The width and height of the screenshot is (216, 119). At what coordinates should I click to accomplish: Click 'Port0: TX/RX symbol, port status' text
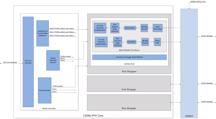[62, 28]
